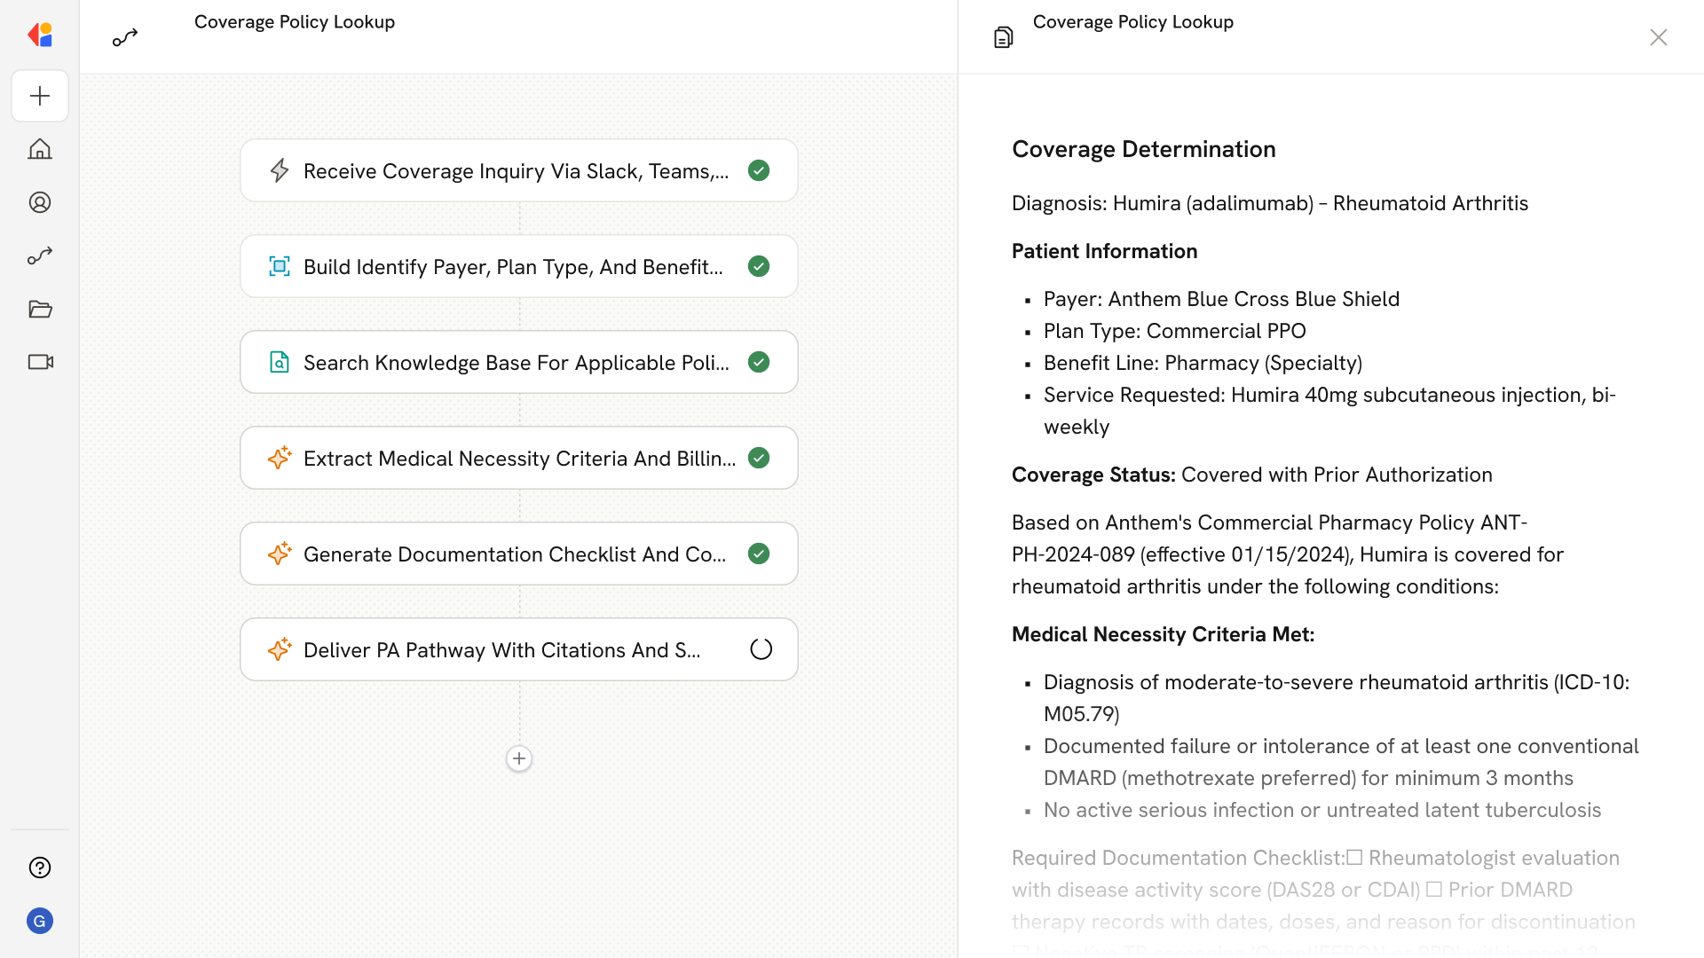This screenshot has height=958, width=1704.
Task: Add new step with plus circle
Action: coord(519,758)
